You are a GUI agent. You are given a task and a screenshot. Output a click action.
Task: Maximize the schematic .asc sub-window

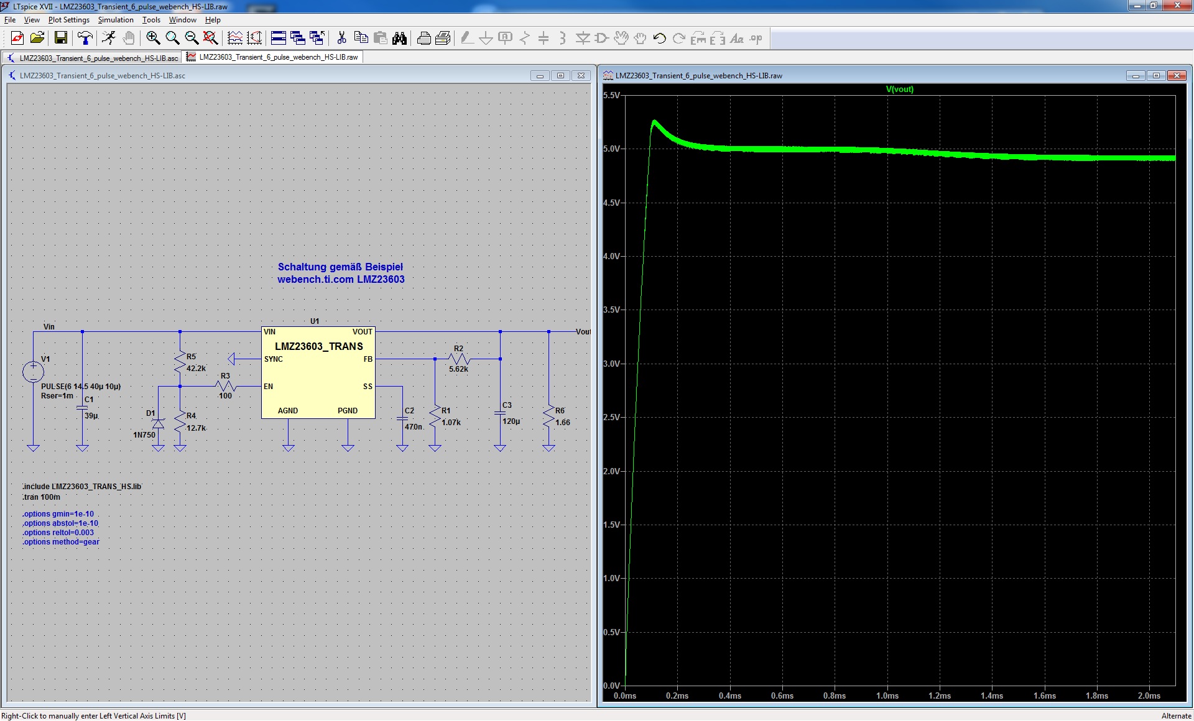point(560,76)
